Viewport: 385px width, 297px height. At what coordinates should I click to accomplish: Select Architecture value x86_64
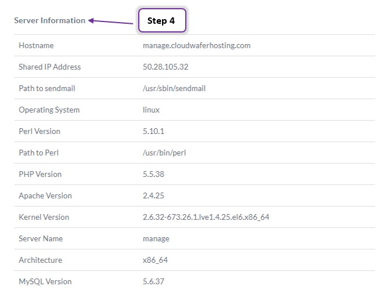(155, 260)
